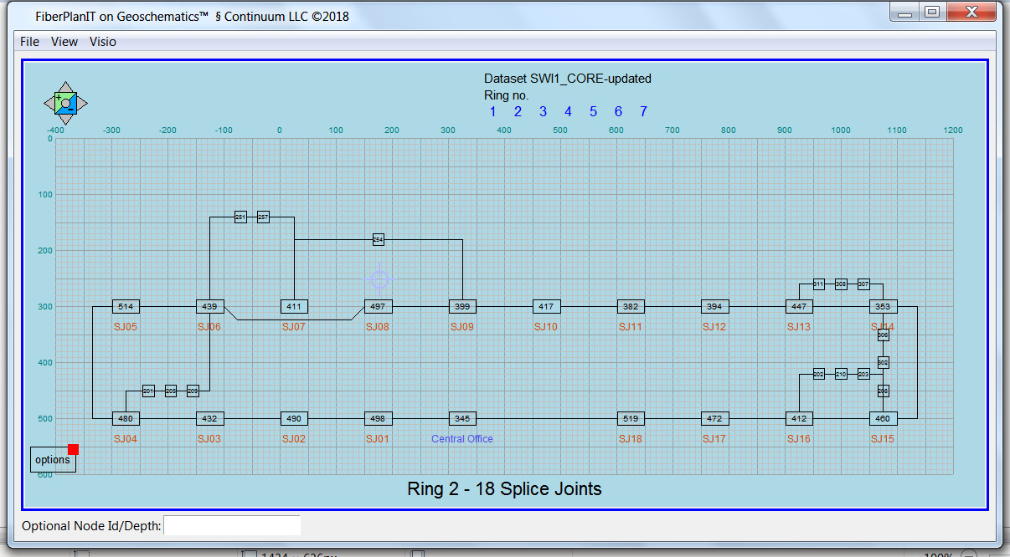Viewport: 1010px width, 557px height.
Task: Switch to Ring no. 5
Action: pos(593,112)
